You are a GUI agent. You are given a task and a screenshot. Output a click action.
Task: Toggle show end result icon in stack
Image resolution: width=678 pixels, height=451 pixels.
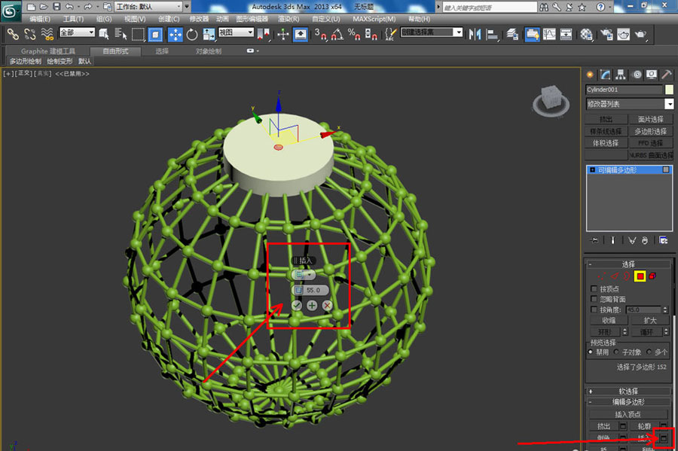click(612, 240)
